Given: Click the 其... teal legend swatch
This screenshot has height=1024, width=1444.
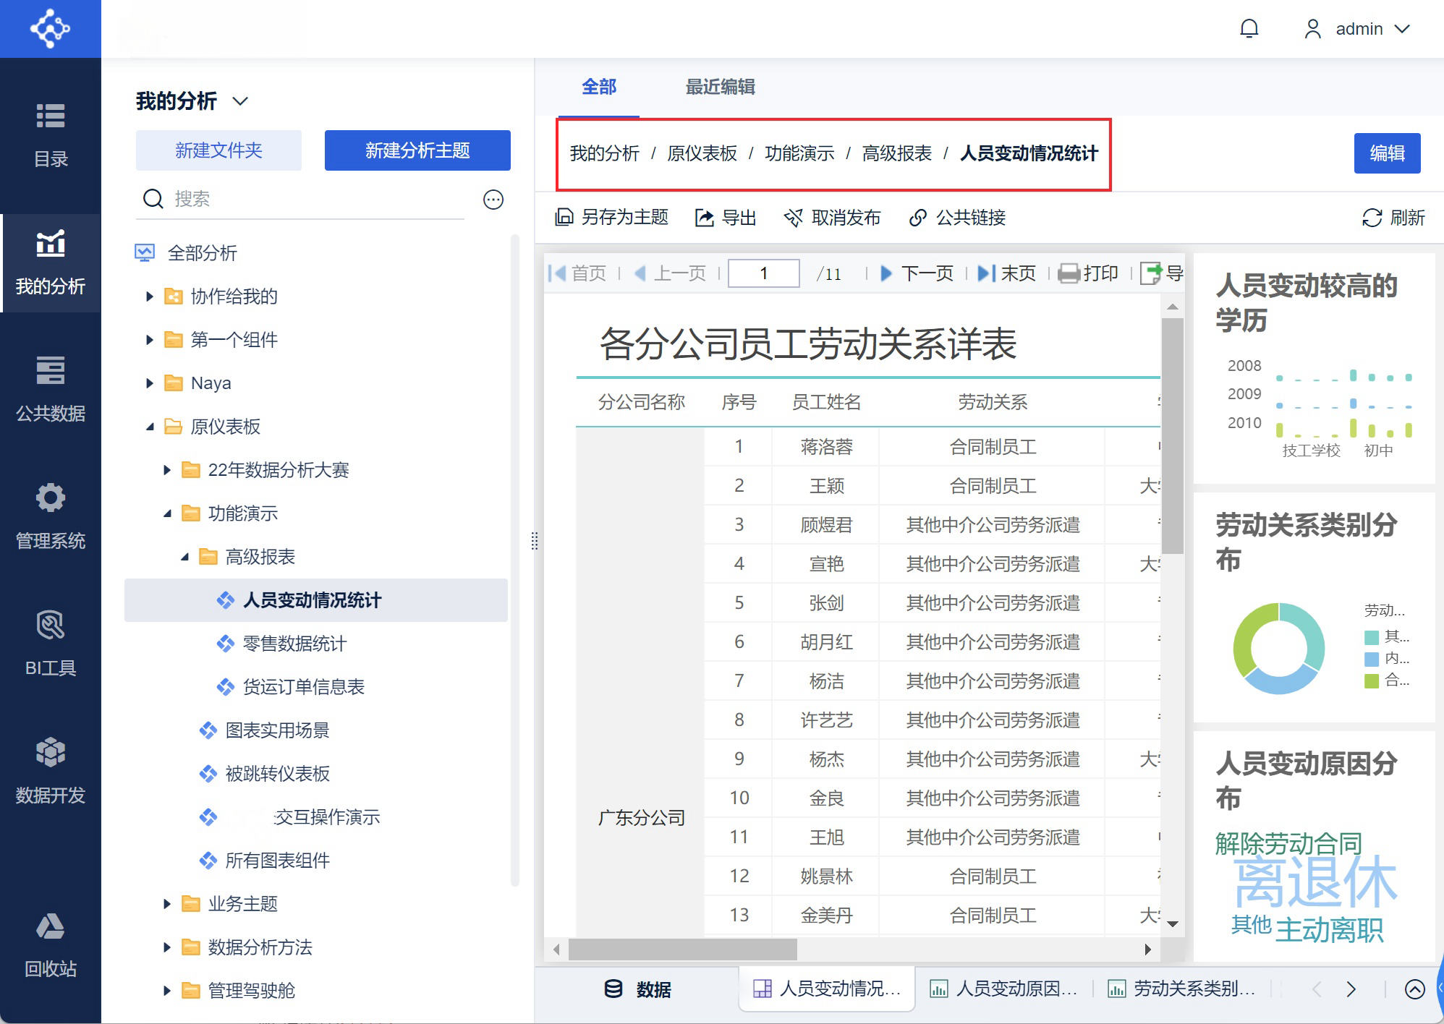Looking at the screenshot, I should [x=1371, y=637].
